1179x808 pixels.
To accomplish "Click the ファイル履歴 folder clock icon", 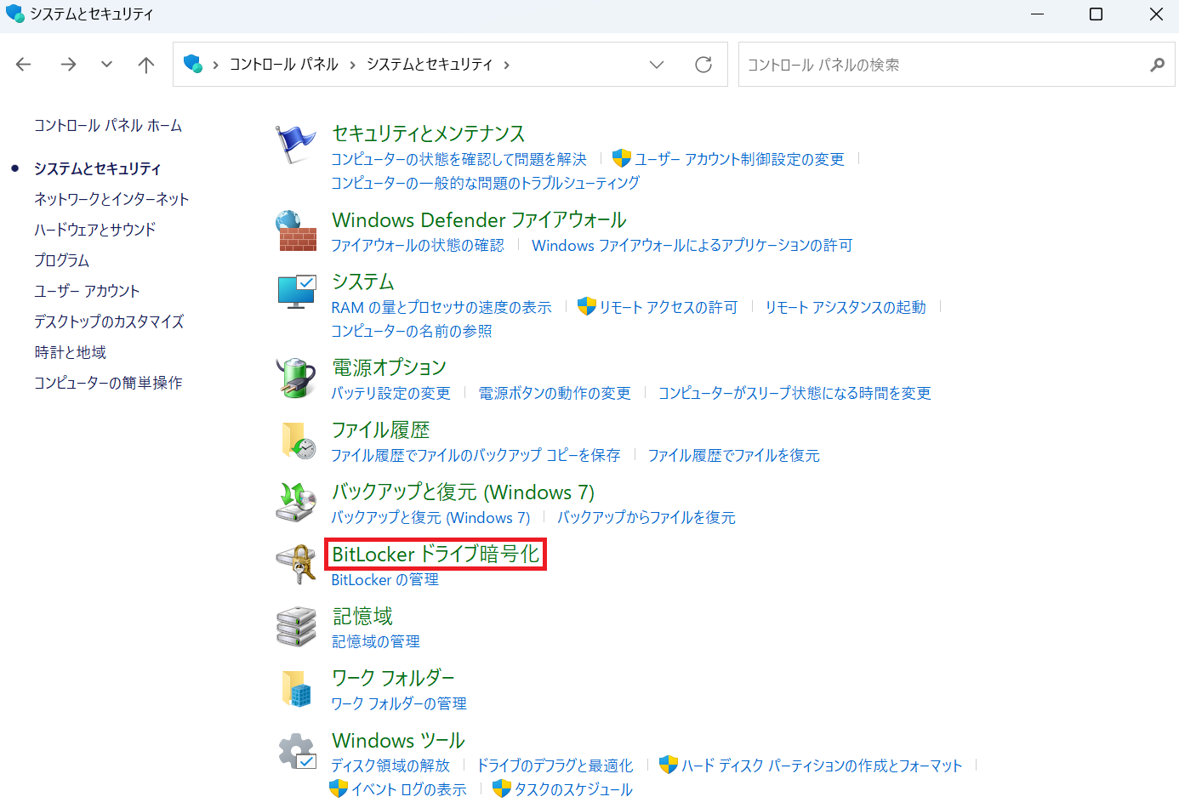I will pyautogui.click(x=298, y=441).
